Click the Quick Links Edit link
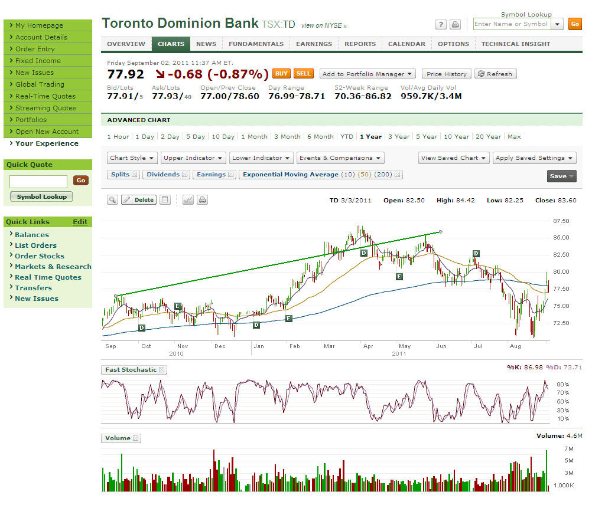This screenshot has height=531, width=605. [x=80, y=222]
